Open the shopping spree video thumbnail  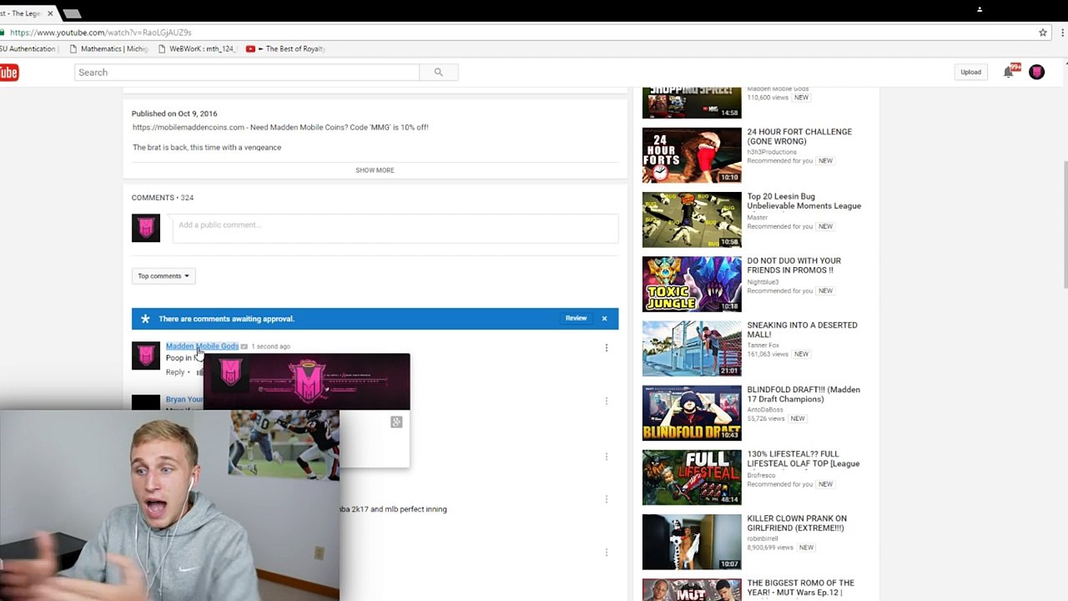[692, 103]
